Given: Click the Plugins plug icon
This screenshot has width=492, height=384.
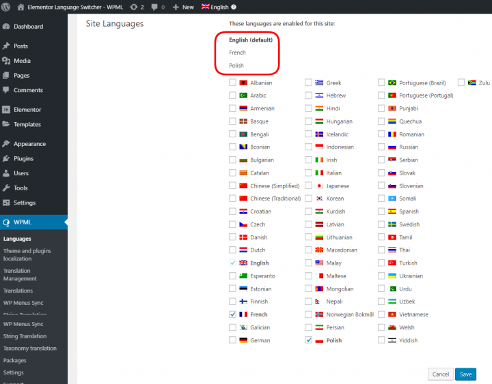Looking at the screenshot, I should click(6, 158).
